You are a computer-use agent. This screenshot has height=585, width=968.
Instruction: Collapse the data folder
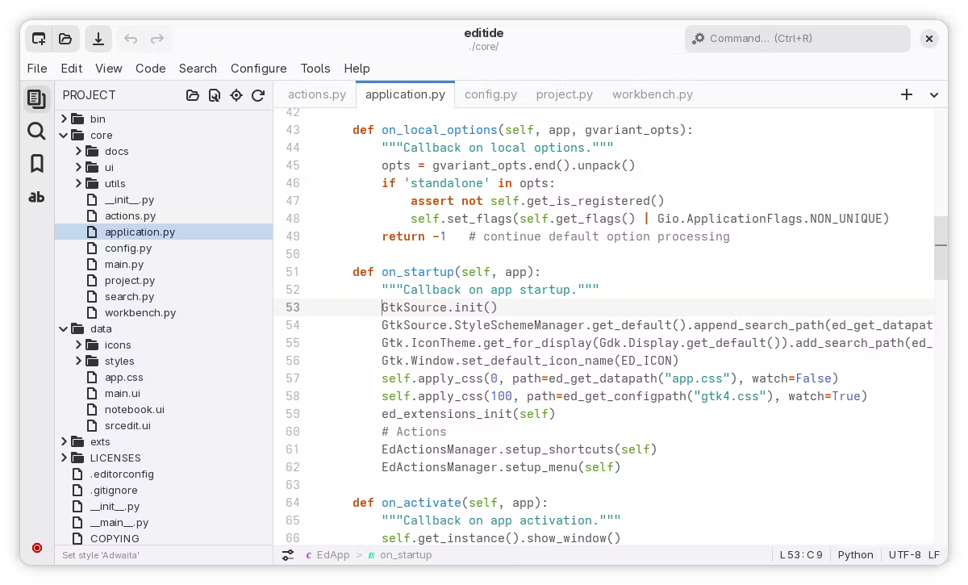click(x=64, y=328)
